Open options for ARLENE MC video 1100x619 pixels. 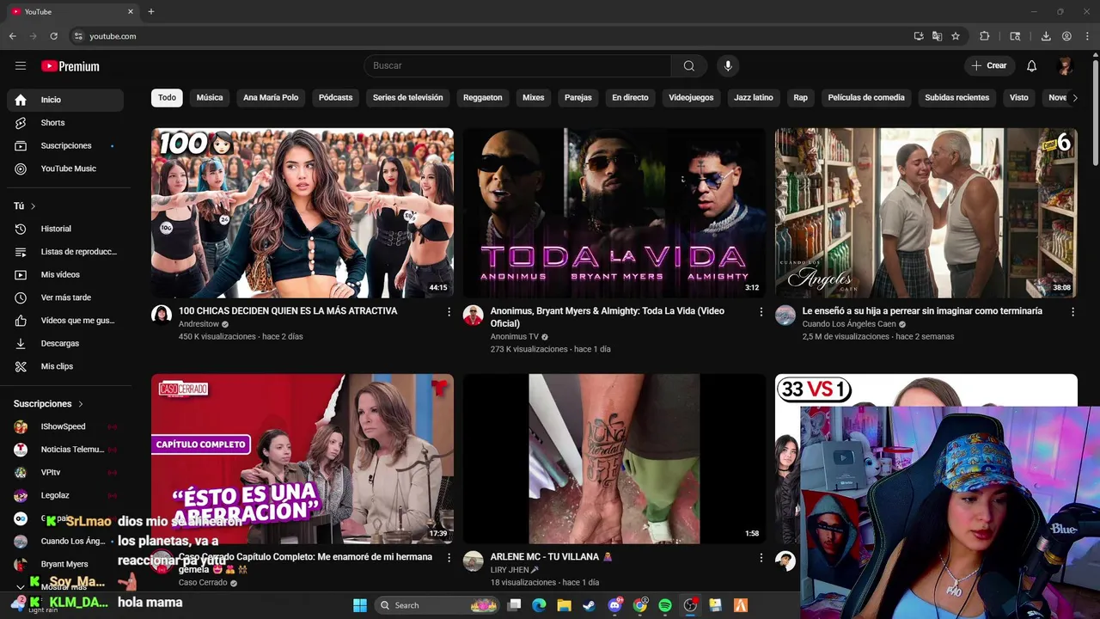click(761, 557)
